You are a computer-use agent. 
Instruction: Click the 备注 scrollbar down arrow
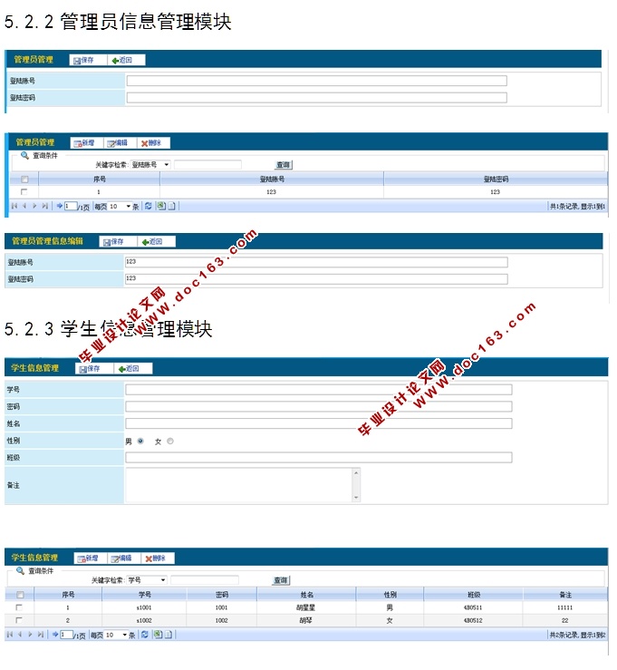(x=356, y=498)
